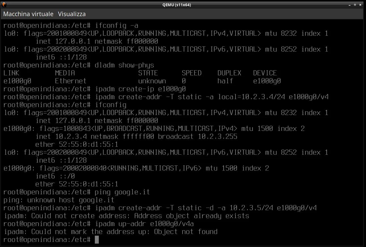Click the 'Ethernet' media value

pyautogui.click(x=71, y=81)
